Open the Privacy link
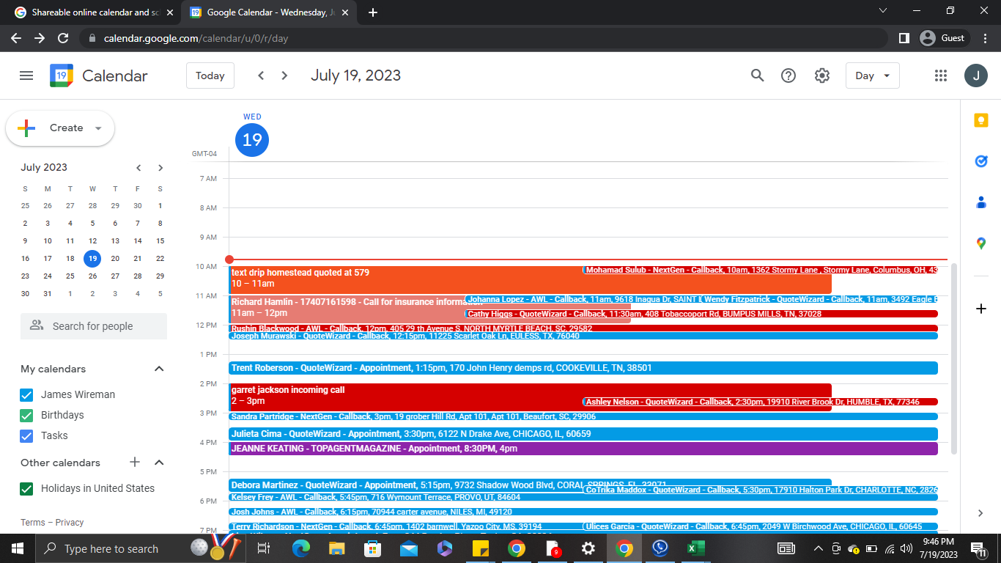The width and height of the screenshot is (1001, 563). [x=70, y=523]
